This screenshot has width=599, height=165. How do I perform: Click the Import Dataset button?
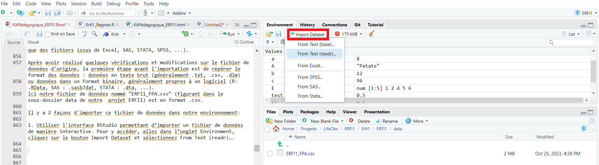307,34
